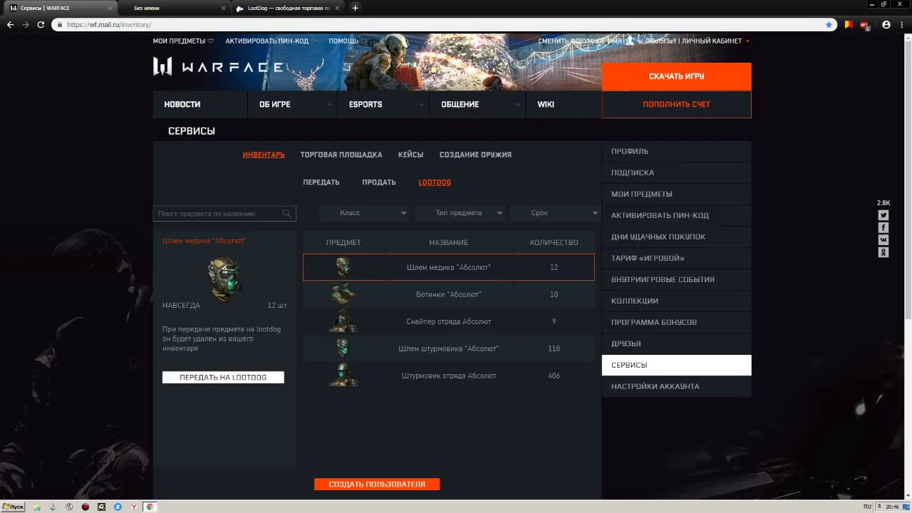Open Дни удачных покупок in sidebar
Viewport: 912px width, 513px height.
click(676, 237)
